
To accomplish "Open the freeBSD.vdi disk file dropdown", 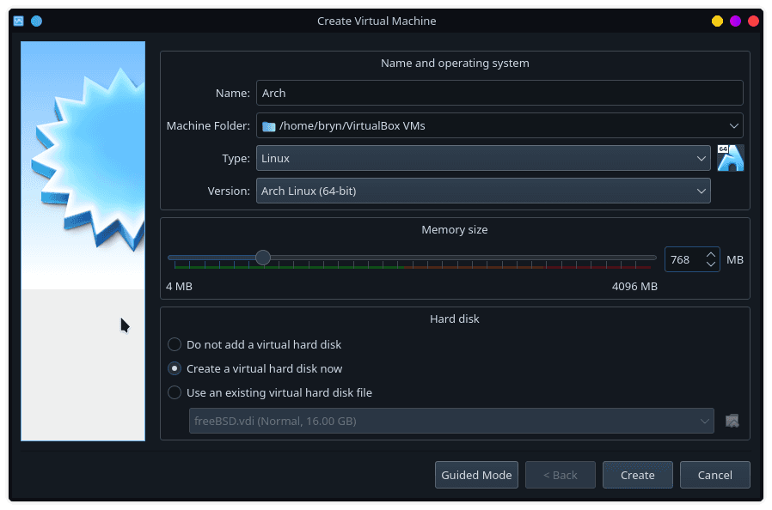I will tap(451, 421).
